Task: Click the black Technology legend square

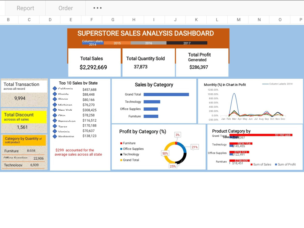Action: tap(121, 154)
